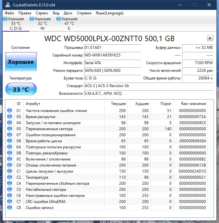
Task: Click the status icon for attribute 0A
Action: [10, 147]
